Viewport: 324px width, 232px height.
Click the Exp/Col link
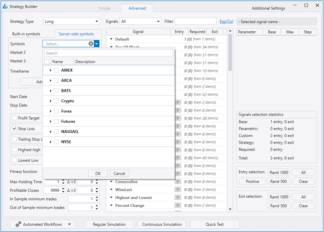tap(226, 21)
